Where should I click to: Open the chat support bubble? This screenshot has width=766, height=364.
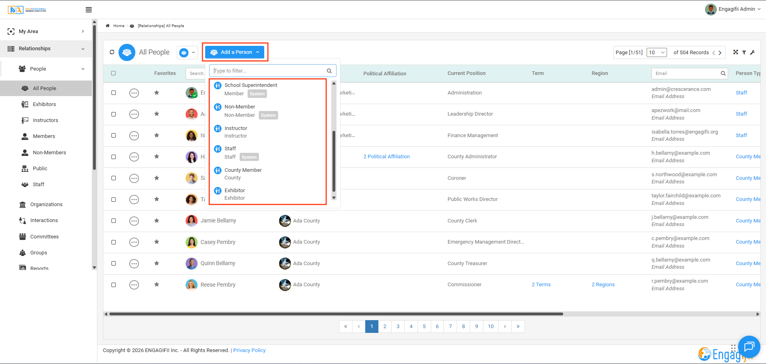[x=749, y=346]
